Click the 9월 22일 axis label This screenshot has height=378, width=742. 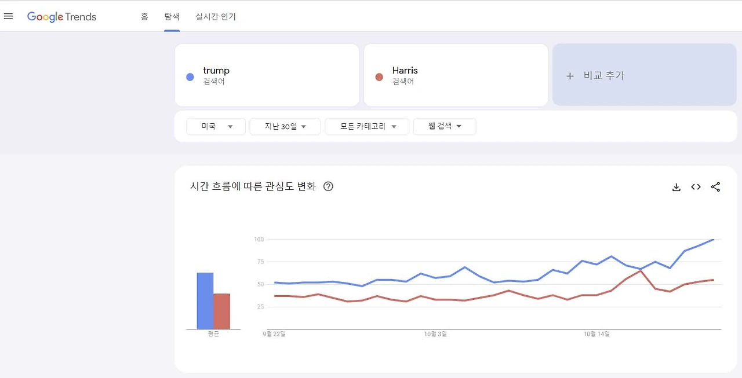pos(274,333)
